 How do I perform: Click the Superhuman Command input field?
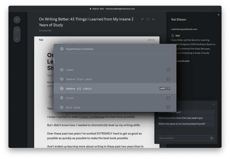click(x=115, y=60)
